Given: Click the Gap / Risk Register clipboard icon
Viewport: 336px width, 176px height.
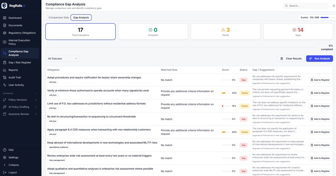Looking at the screenshot, I should point(5,62).
